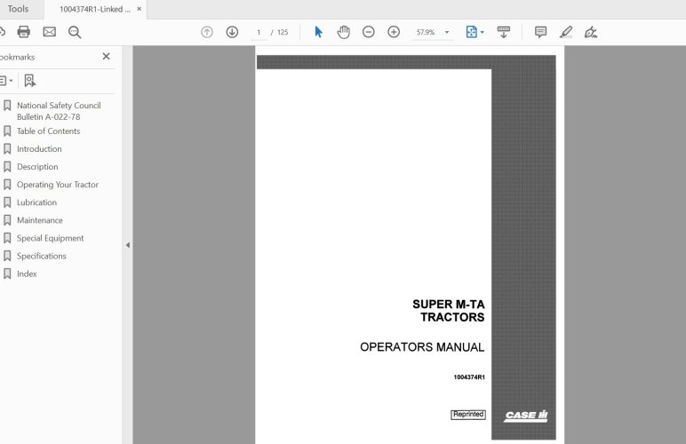Click the Reprinted box on cover
Image resolution: width=686 pixels, height=444 pixels.
pos(468,415)
